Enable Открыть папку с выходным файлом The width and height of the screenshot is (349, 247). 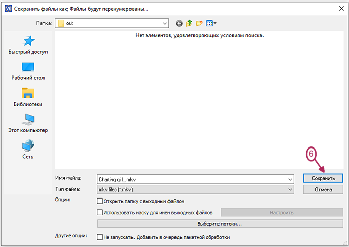[x=100, y=201]
